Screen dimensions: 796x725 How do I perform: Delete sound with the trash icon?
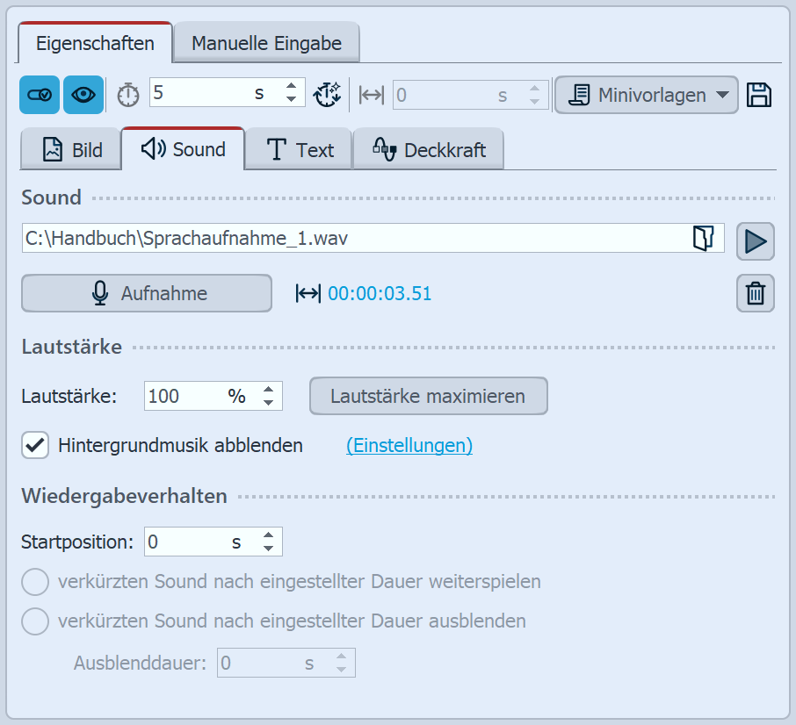pyautogui.click(x=756, y=293)
